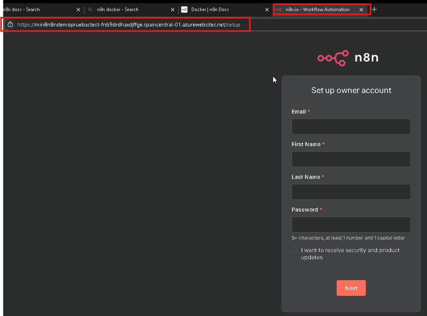Click the Next button

(x=351, y=288)
